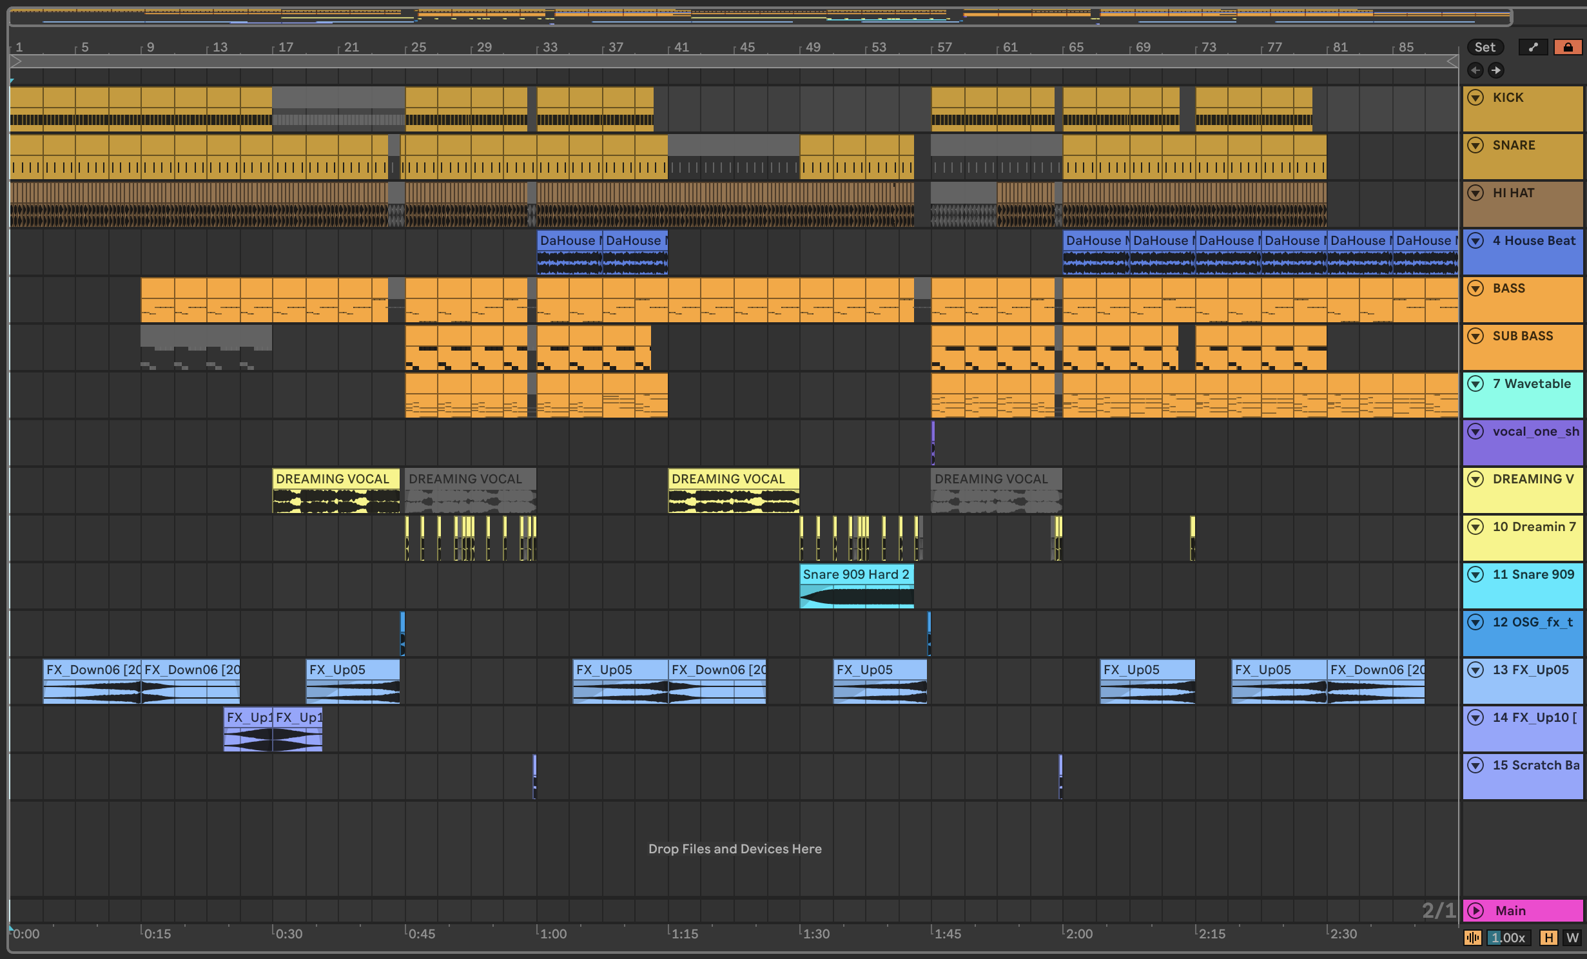Select first DaHouse clip on House Beat track
1587x959 pixels.
pyautogui.click(x=569, y=240)
